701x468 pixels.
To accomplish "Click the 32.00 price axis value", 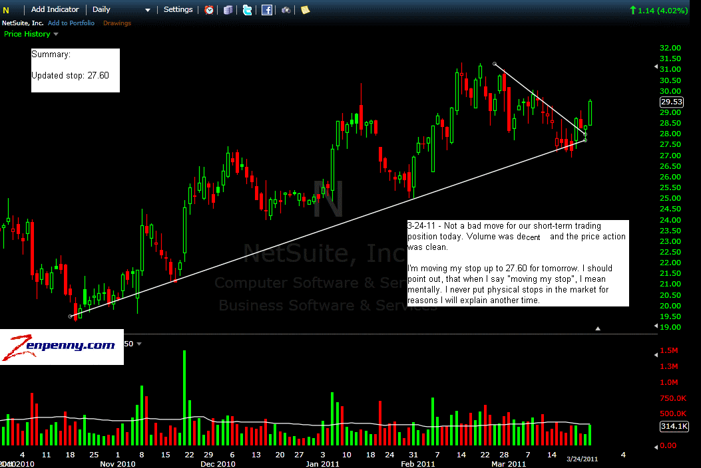I will (670, 48).
